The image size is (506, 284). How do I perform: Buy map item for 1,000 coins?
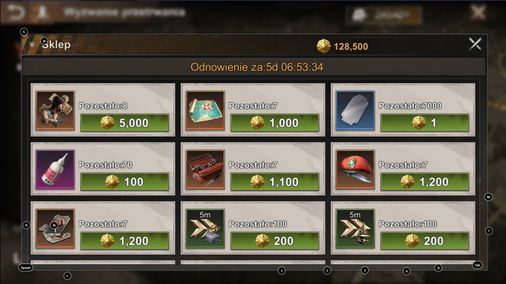(x=275, y=123)
